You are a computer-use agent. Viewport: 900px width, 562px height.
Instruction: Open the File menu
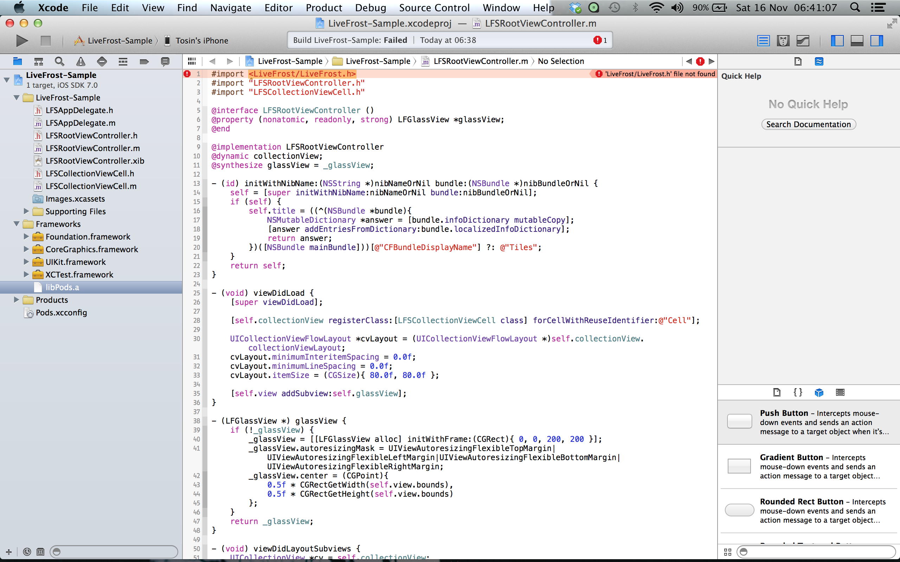click(x=90, y=7)
